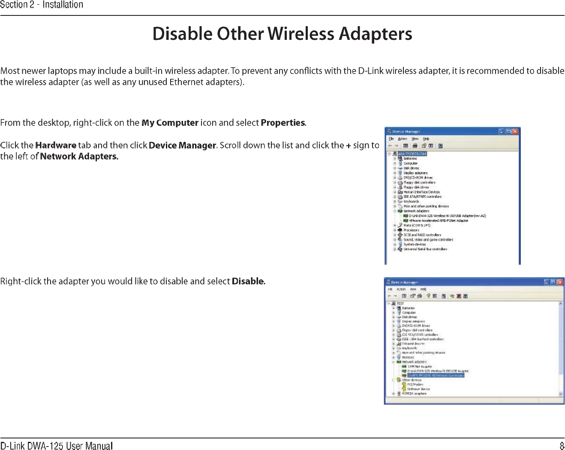565x450 pixels.
Task: Scan for hardware changes in top Device Manager
Action: click(440, 146)
